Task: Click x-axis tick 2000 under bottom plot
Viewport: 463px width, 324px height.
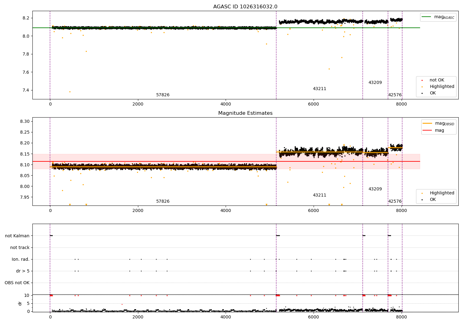Action: 138,317
